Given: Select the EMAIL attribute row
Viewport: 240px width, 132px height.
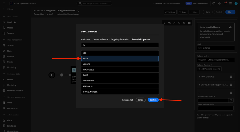Looking at the screenshot, I should 120,59.
